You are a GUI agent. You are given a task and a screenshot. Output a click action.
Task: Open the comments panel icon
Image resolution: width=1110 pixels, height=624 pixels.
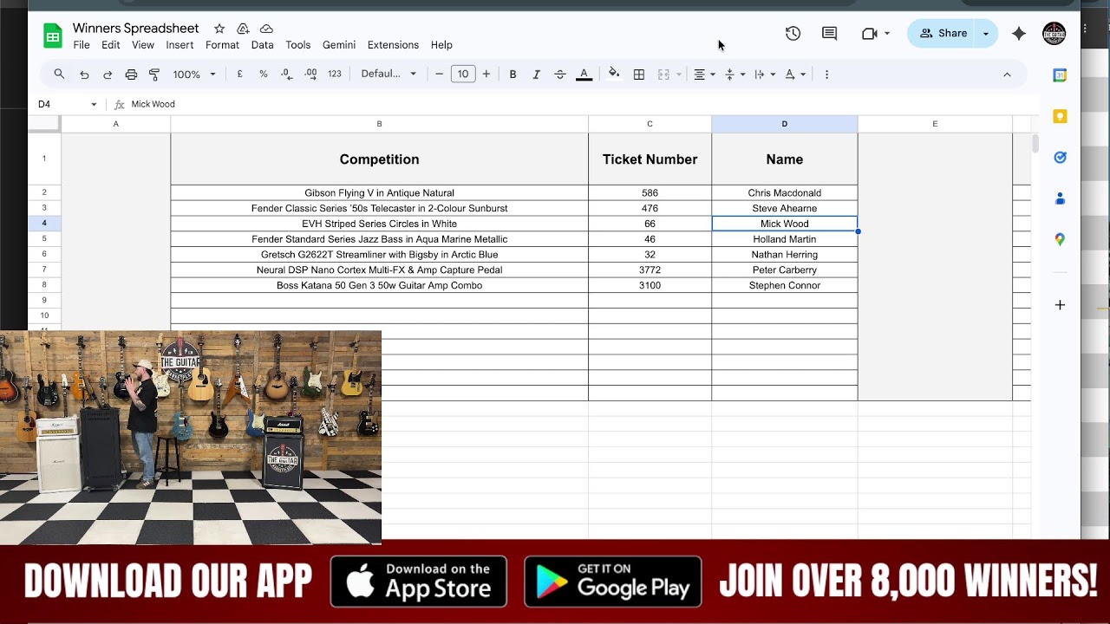[x=830, y=34]
